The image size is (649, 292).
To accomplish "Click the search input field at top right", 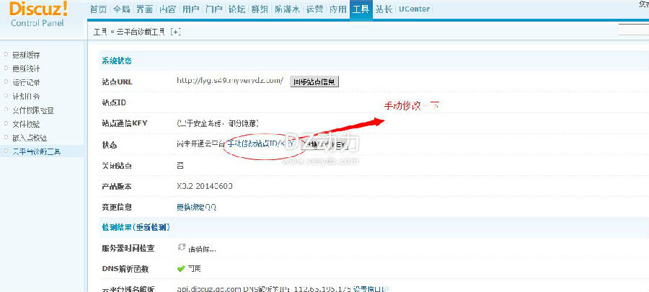I will pos(633,30).
